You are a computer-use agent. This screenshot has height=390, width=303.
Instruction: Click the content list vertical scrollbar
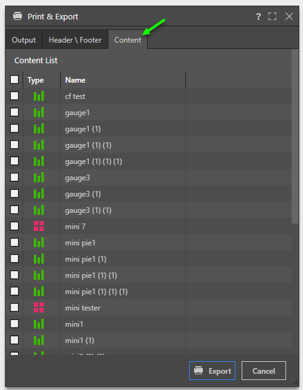pyautogui.click(x=295, y=137)
